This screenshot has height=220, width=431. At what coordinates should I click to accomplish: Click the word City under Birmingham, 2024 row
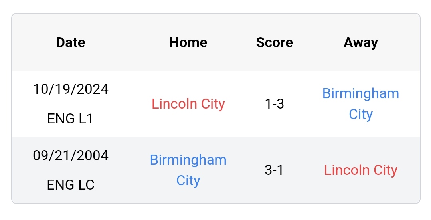pyautogui.click(x=360, y=114)
